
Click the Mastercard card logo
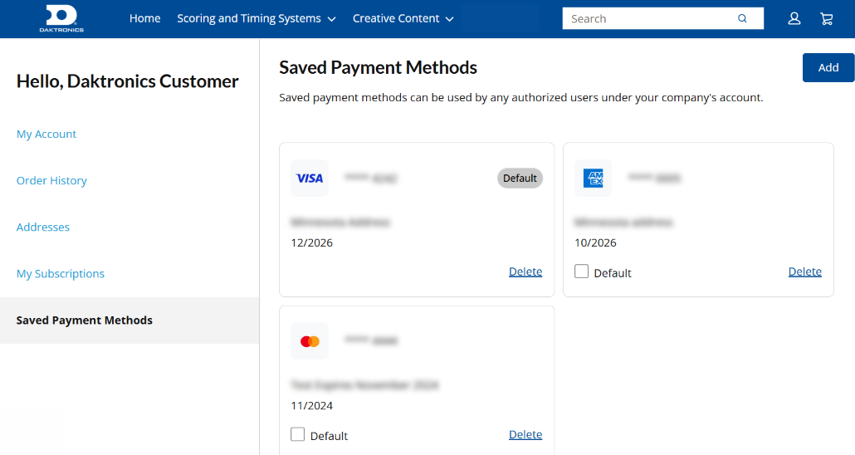coord(310,341)
